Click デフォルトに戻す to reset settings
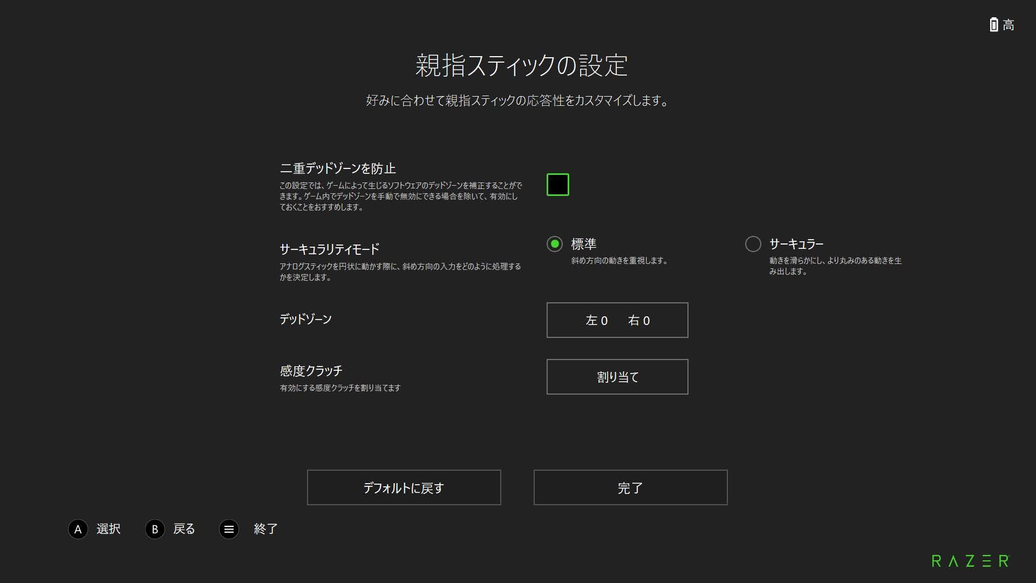 404,487
